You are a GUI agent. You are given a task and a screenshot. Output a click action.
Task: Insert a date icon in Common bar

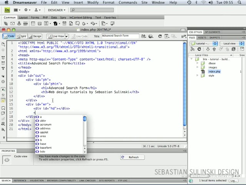tap(64, 24)
